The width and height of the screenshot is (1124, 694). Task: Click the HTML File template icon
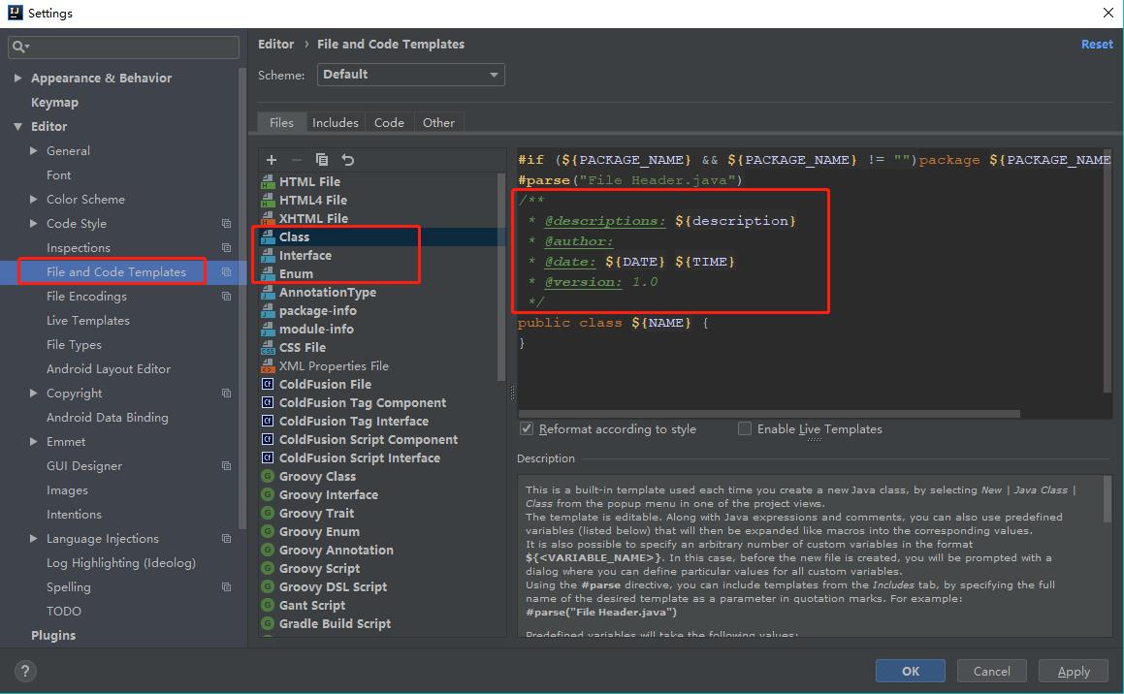pos(268,182)
